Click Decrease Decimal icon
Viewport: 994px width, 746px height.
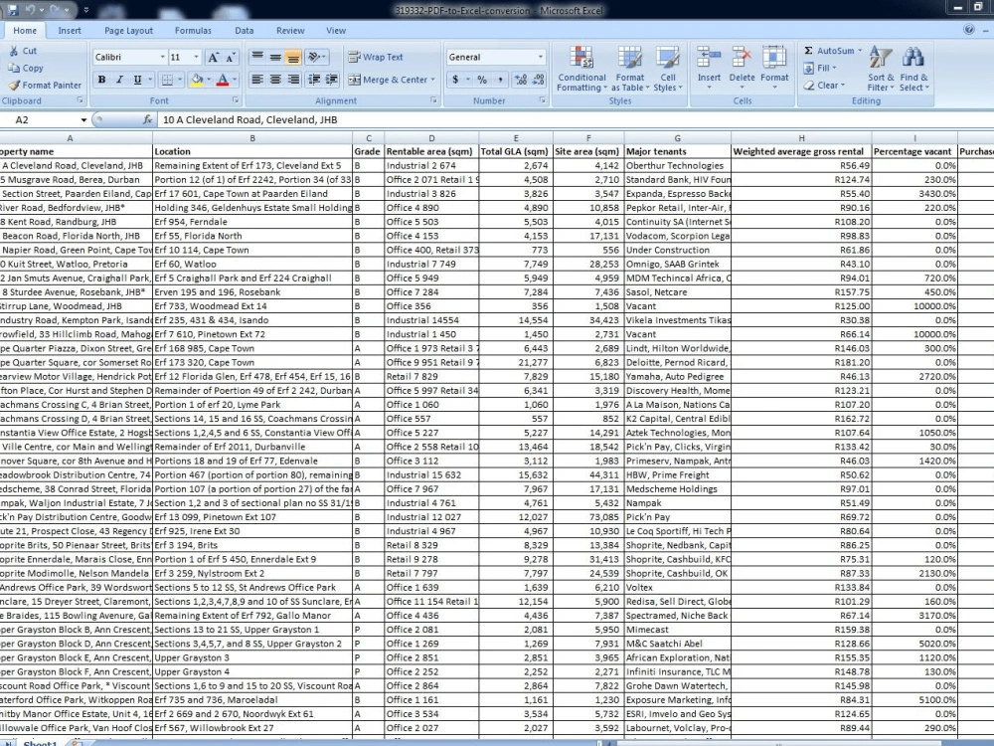pyautogui.click(x=538, y=80)
